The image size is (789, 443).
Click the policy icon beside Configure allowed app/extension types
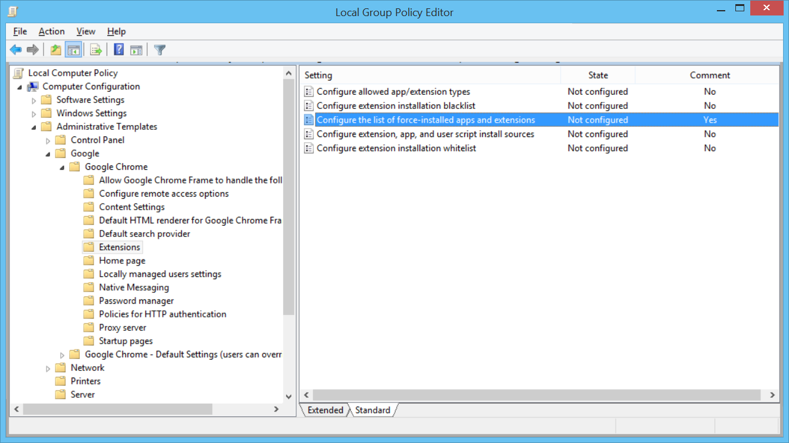[309, 91]
